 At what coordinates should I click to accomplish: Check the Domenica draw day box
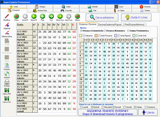pyautogui.click(x=146, y=107)
